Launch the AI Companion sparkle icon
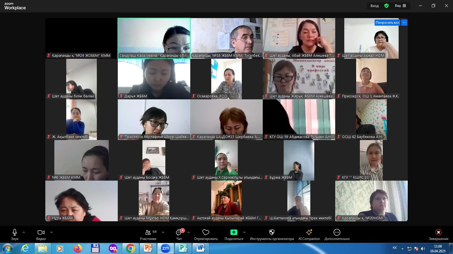 click(309, 232)
